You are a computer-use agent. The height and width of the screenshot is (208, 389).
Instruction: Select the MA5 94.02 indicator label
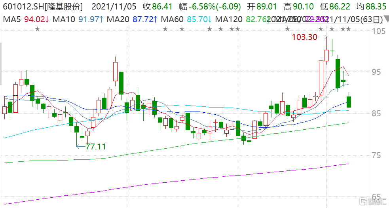point(26,19)
